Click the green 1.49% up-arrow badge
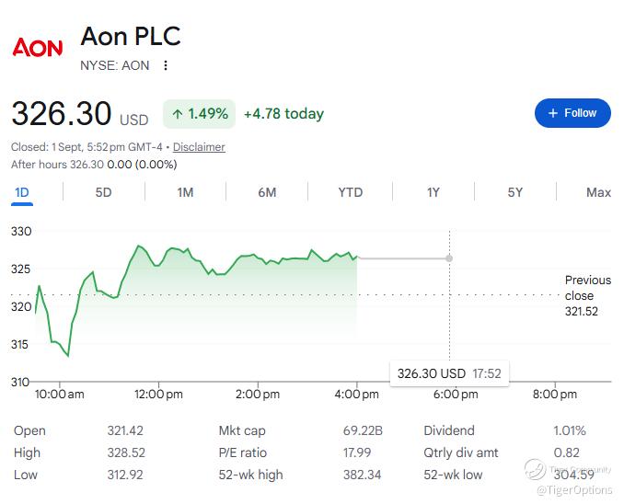Screen dimensions: 624x504 tap(200, 114)
